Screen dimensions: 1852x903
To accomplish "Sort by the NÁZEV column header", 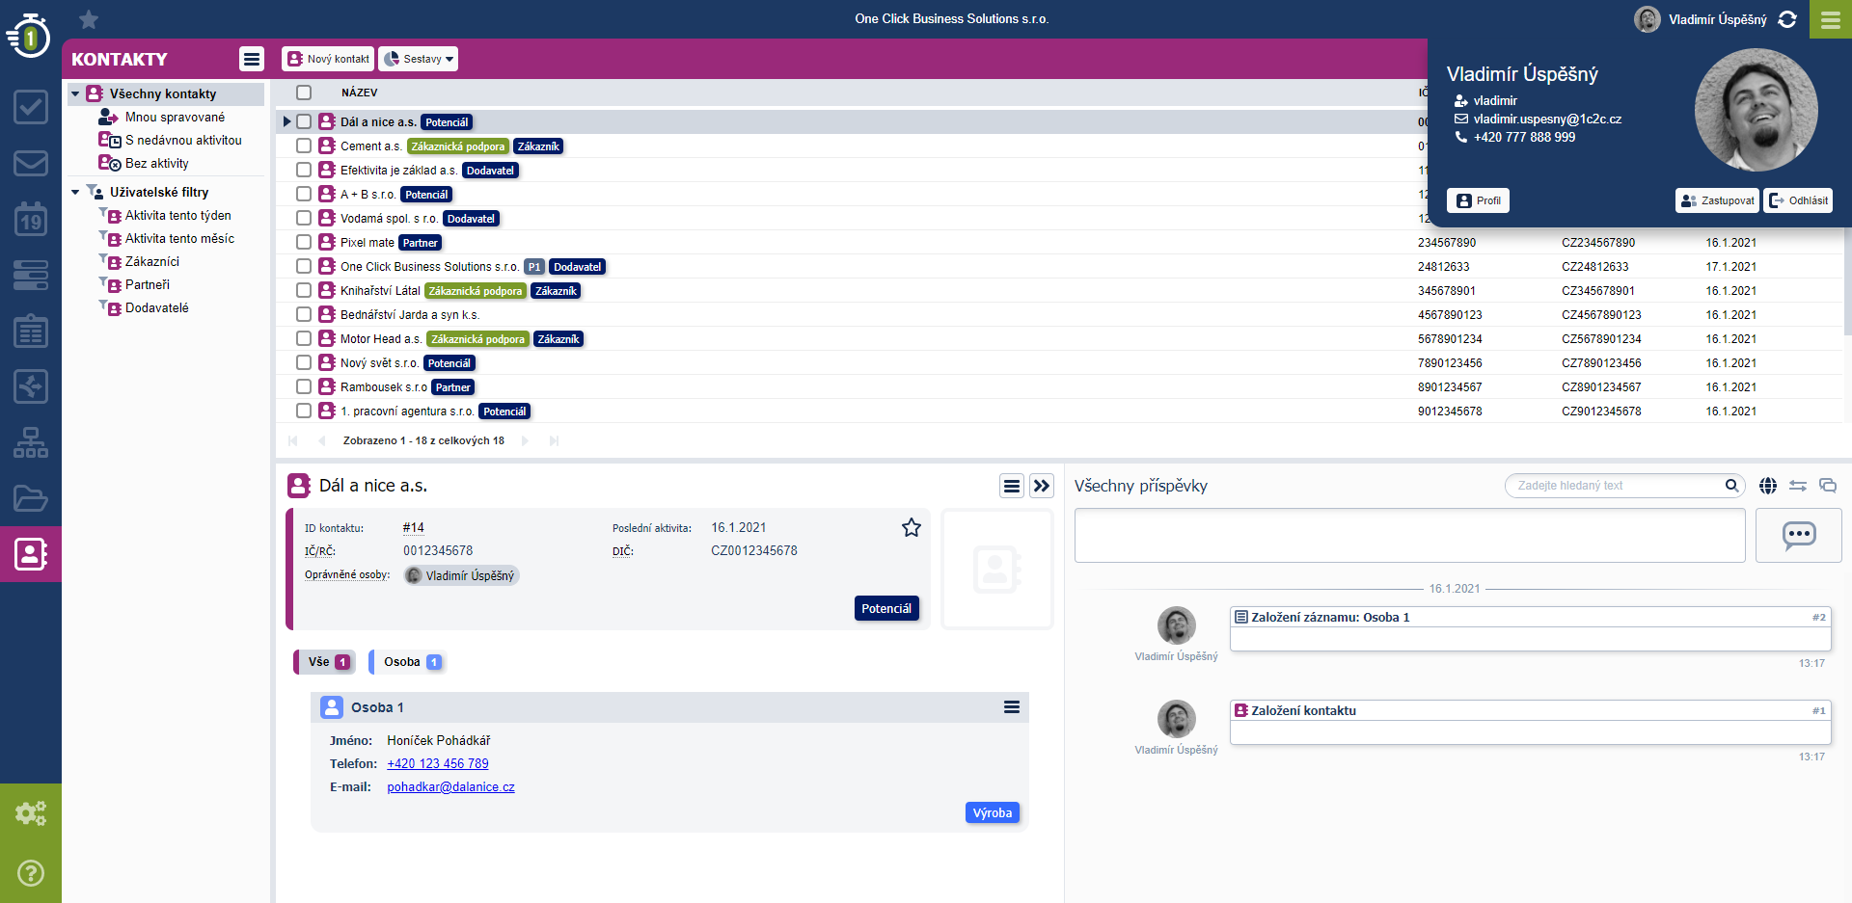I will 359,93.
